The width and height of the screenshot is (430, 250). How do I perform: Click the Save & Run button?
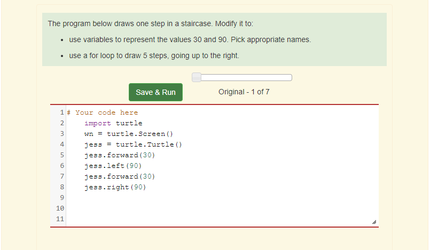(155, 92)
